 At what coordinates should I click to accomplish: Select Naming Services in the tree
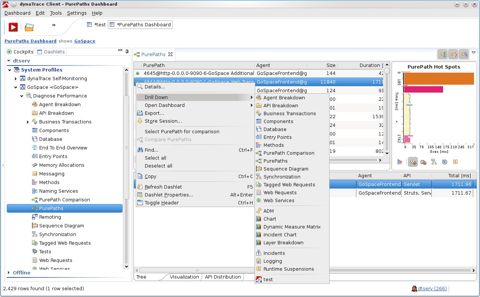pos(58,191)
